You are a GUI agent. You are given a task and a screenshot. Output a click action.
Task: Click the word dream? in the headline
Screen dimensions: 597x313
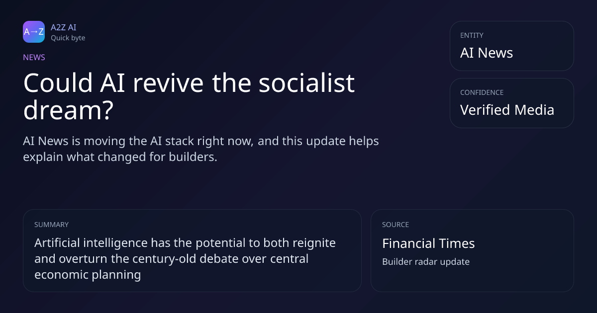(x=69, y=110)
